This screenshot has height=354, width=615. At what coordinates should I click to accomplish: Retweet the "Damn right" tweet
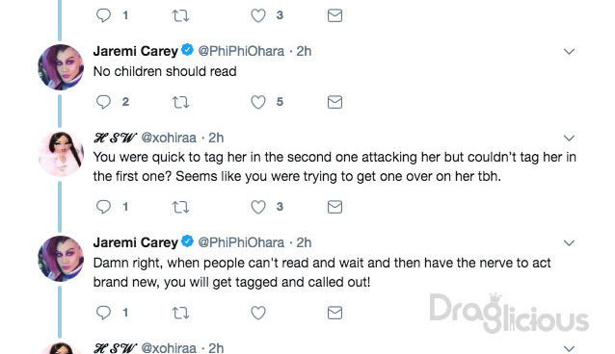point(181,313)
